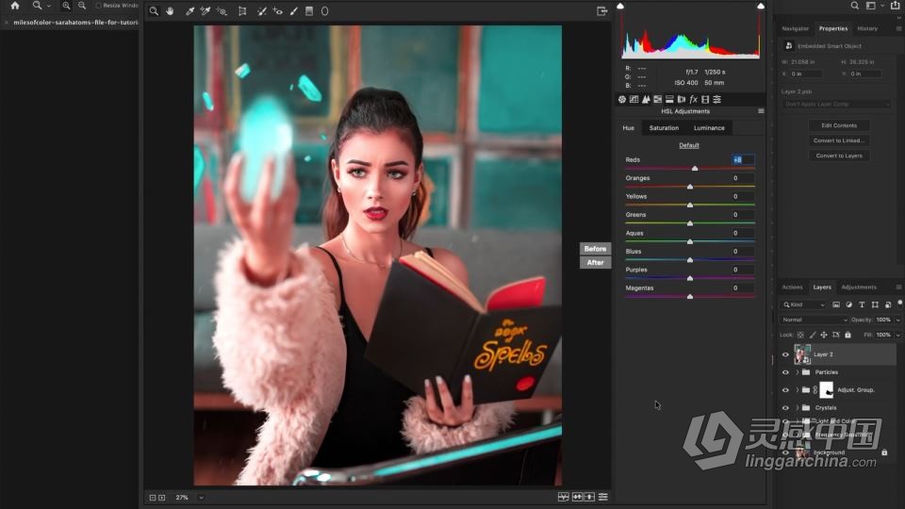
Task: Open the History panel tab
Action: pyautogui.click(x=867, y=28)
